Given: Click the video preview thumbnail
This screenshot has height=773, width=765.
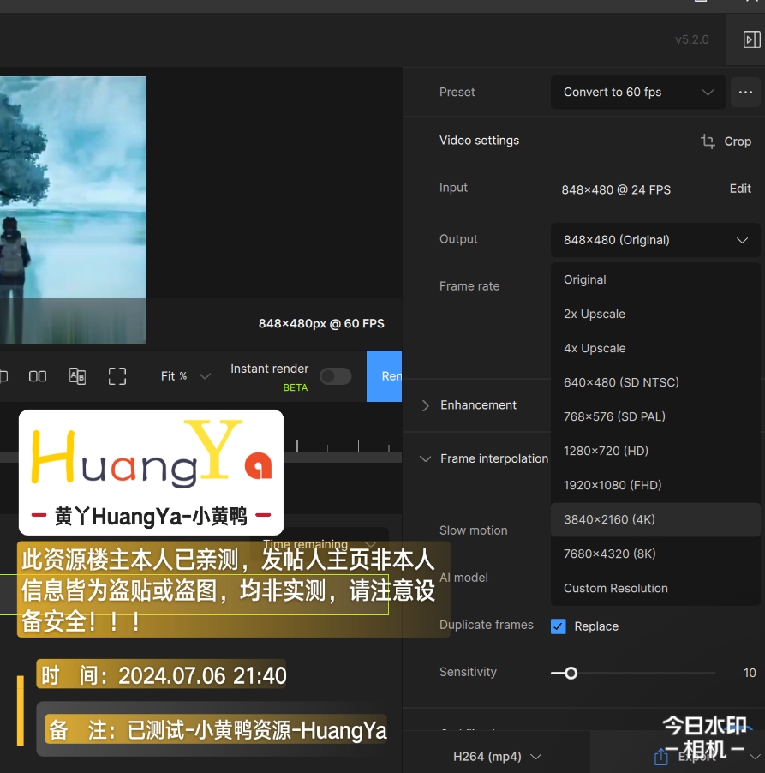Looking at the screenshot, I should point(73,209).
